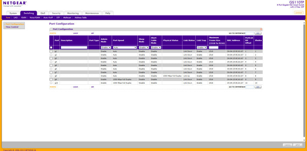Open the Auto-VoIP submenu
The image size is (307, 151).
click(x=48, y=18)
